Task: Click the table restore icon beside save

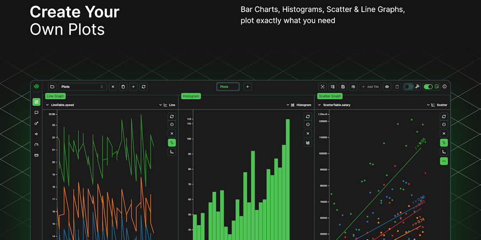Action: coord(353,87)
